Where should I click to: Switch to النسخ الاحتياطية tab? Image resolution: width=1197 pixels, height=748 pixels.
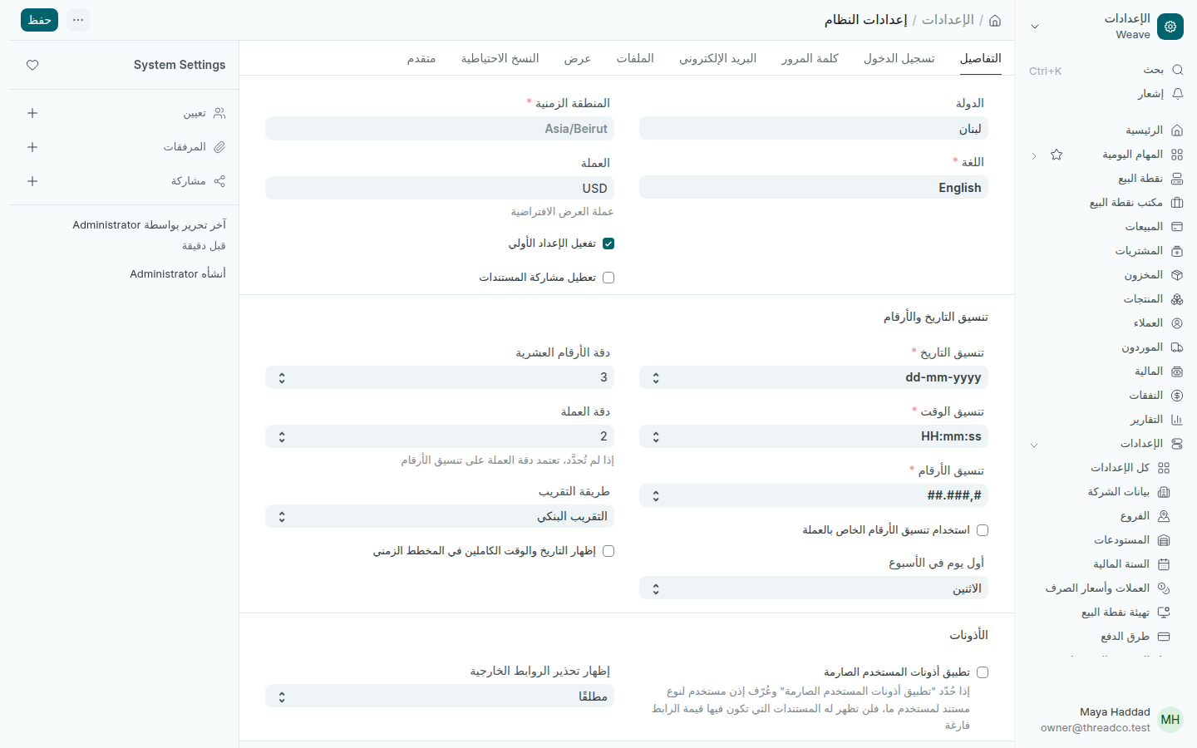click(500, 58)
